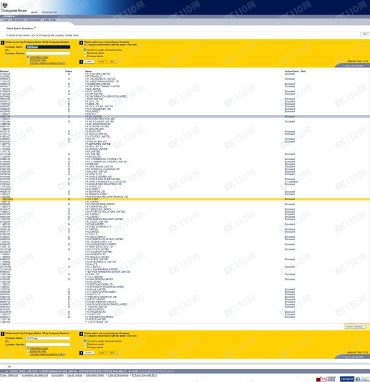Screen dimensions: 370x382
Task: Open the Privacy Statement footer link
Action: (x=9, y=375)
